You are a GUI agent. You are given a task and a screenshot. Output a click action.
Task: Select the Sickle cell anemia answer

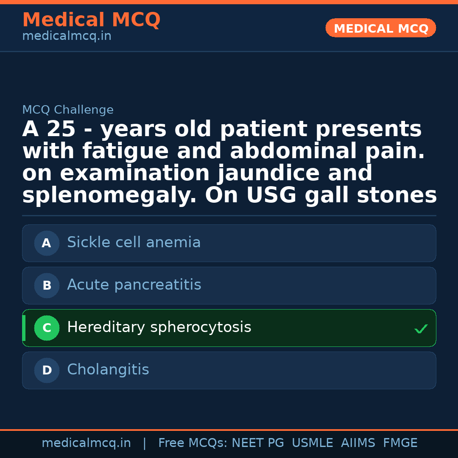tap(134, 243)
